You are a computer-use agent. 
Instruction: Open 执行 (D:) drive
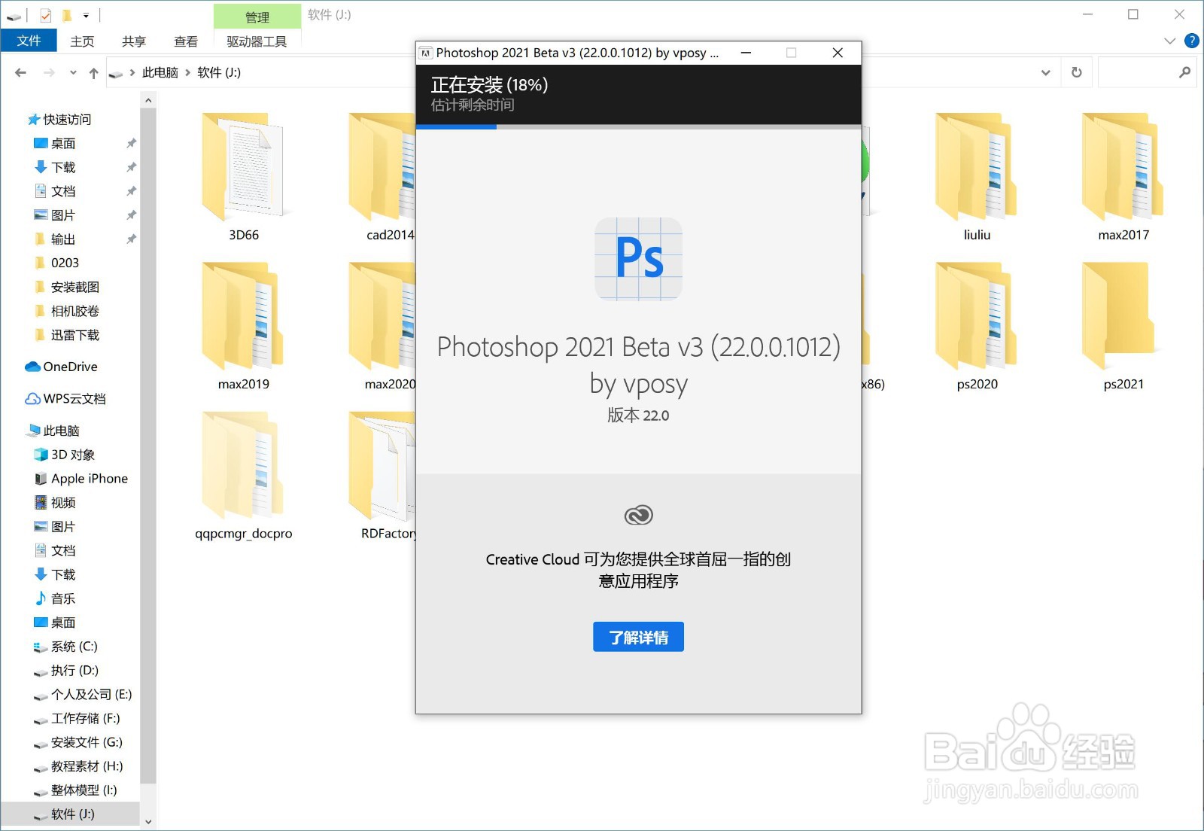(74, 671)
